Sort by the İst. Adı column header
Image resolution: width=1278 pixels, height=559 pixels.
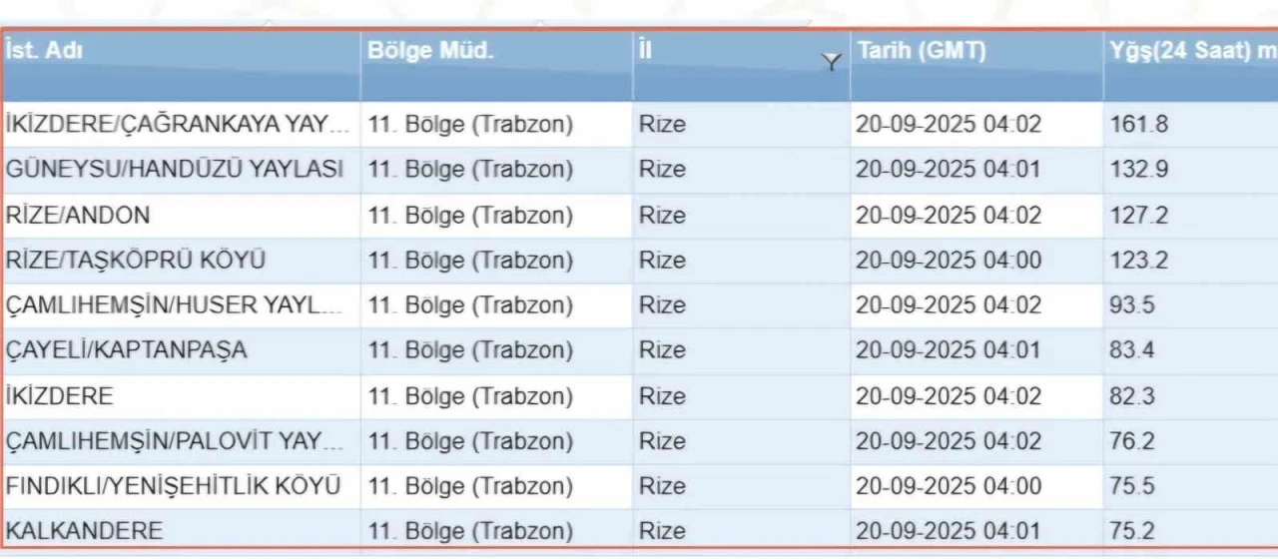[x=45, y=52]
